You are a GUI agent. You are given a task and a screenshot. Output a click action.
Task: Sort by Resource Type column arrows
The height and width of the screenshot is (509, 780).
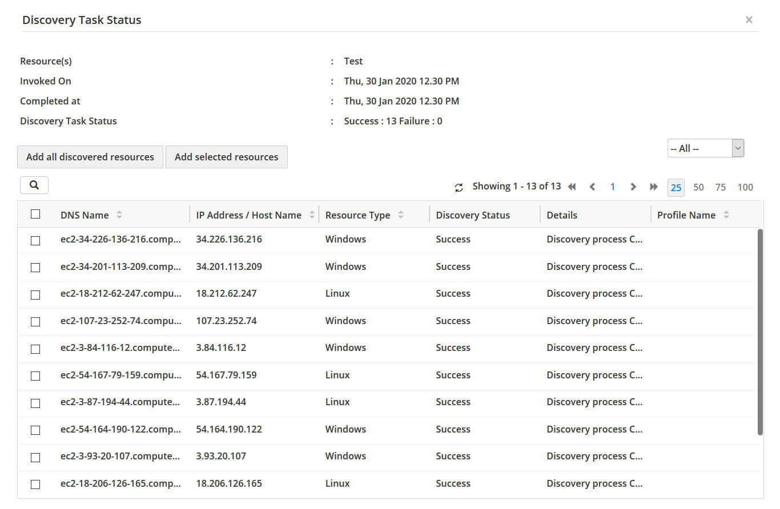[401, 215]
